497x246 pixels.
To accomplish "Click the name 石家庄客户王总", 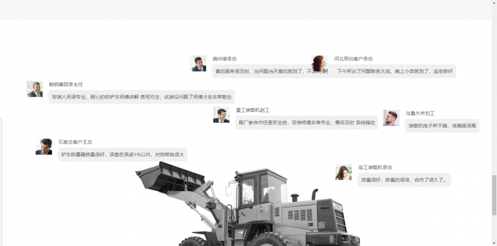I will [x=75, y=142].
